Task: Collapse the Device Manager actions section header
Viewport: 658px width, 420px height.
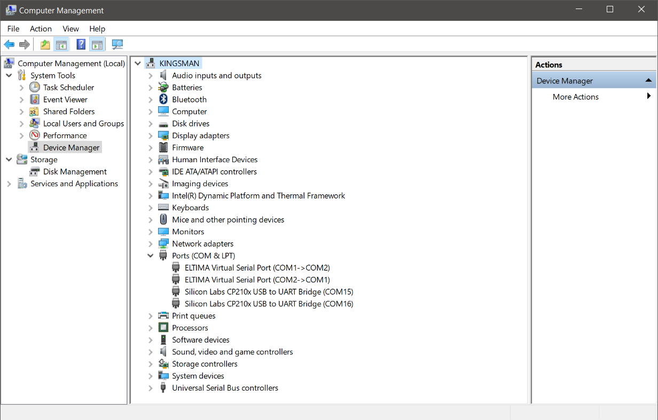Action: [648, 81]
